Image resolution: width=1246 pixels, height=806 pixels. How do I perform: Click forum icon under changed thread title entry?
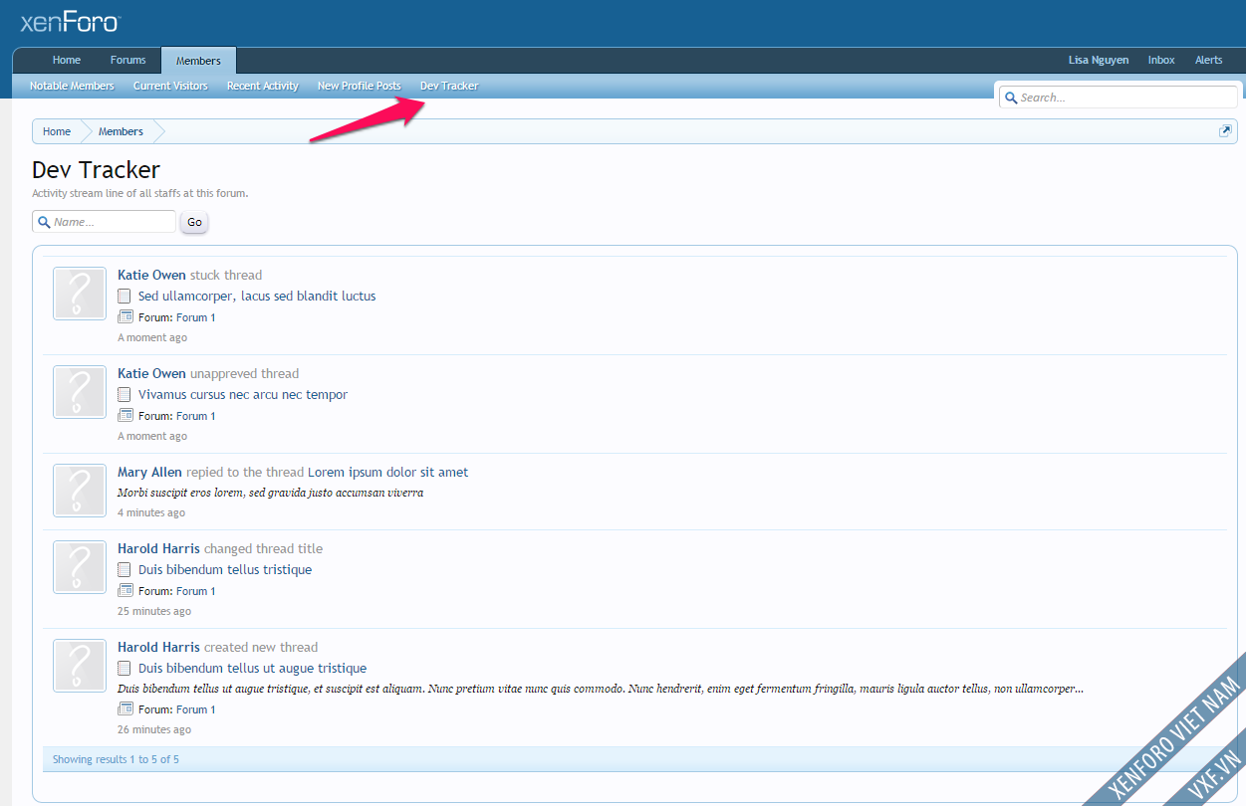pyautogui.click(x=125, y=590)
